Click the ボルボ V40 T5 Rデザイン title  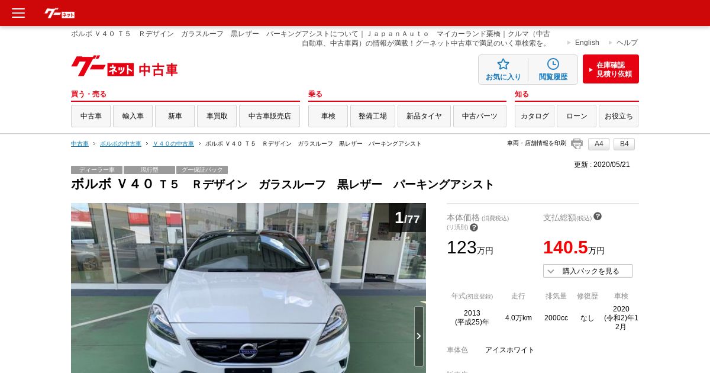282,184
